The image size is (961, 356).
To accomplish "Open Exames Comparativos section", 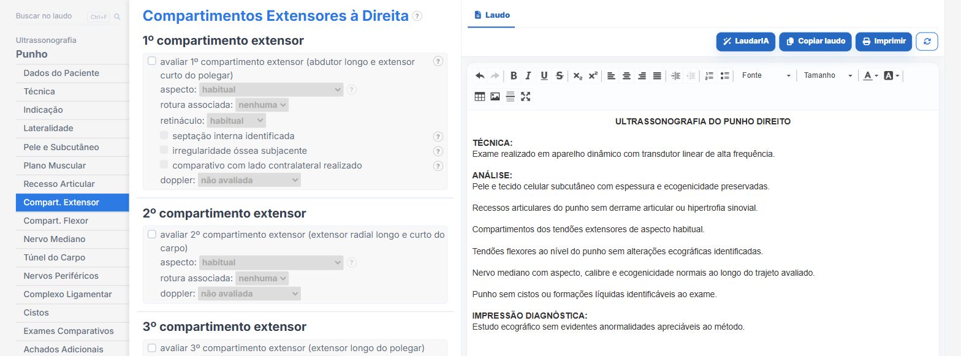I will point(72,331).
